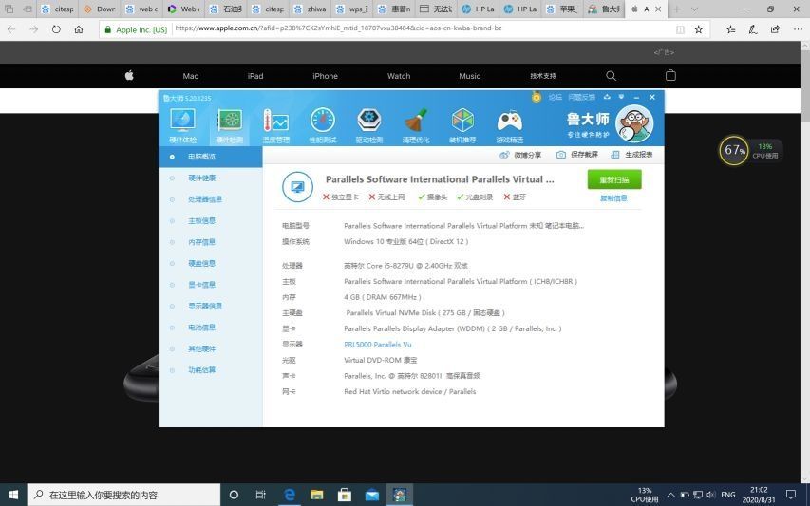Viewport: 810px width, 506px height.
Task: Open 功耗估算 power estimate
Action: pos(210,369)
